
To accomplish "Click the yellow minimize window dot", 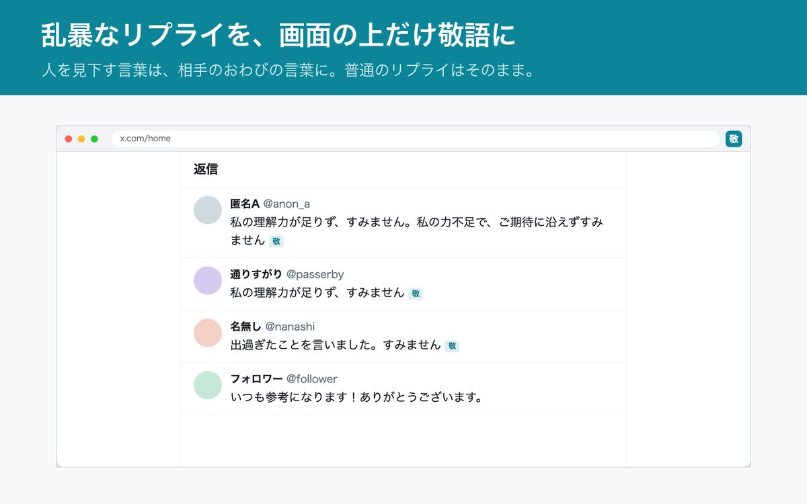I will click(81, 139).
